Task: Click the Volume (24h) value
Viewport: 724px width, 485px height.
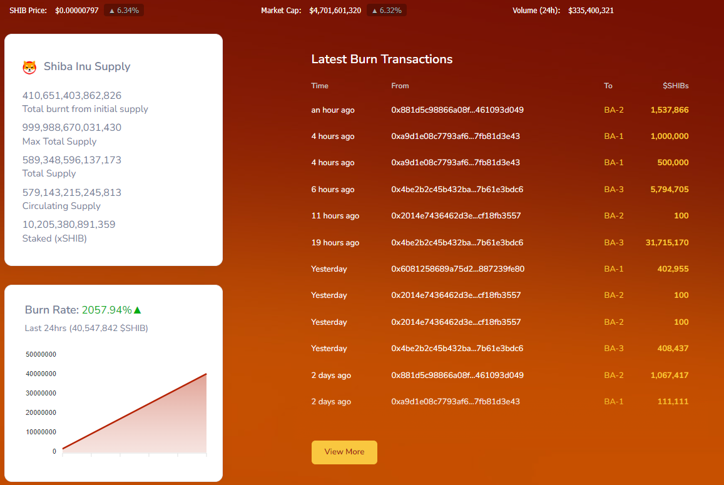Action: click(x=591, y=10)
